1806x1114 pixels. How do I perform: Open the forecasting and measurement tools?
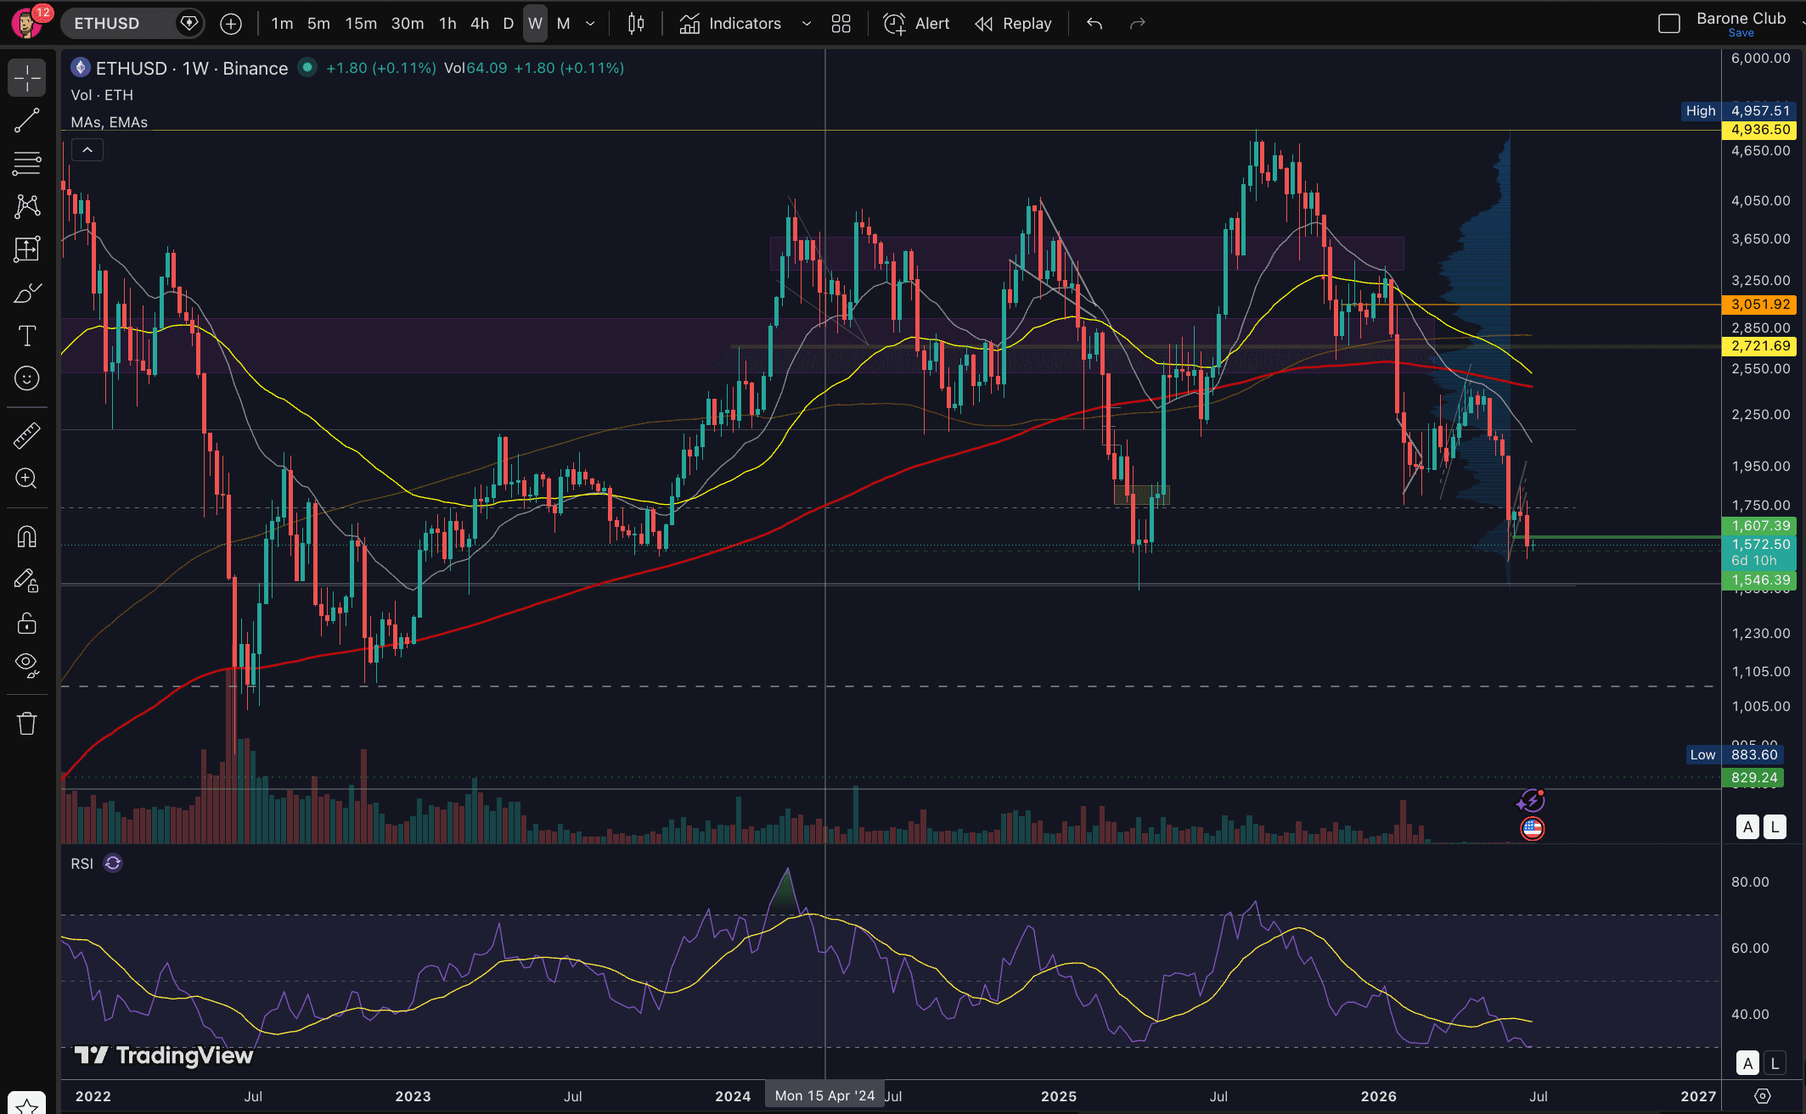point(27,249)
